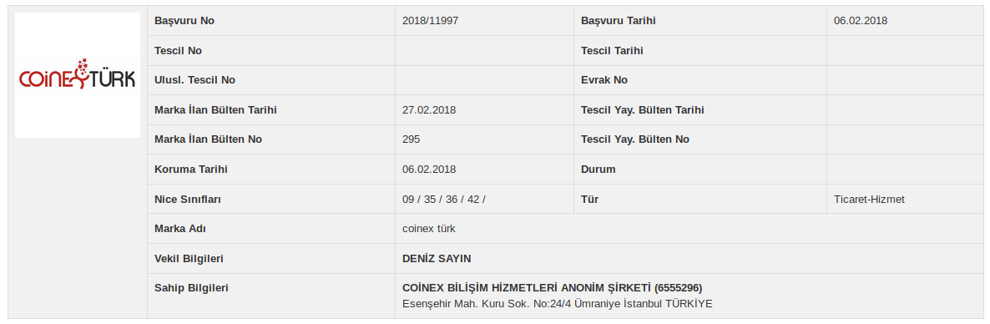Click the Başvuru Tarihi value 06.02.2018
The image size is (990, 324).
click(861, 21)
